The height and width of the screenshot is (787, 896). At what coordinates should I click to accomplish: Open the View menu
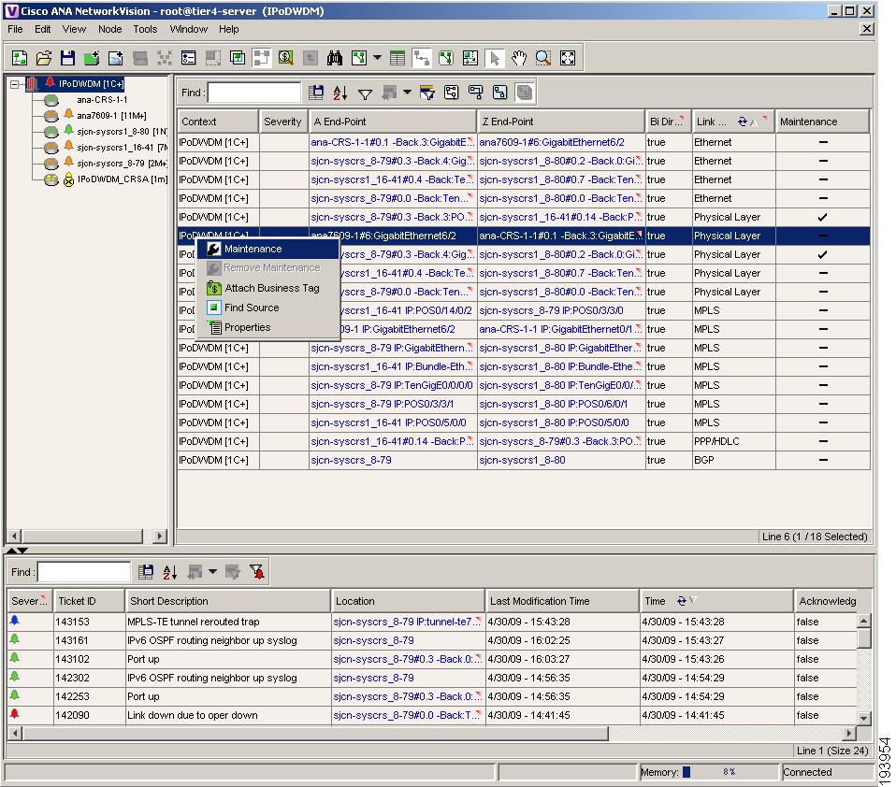click(74, 29)
